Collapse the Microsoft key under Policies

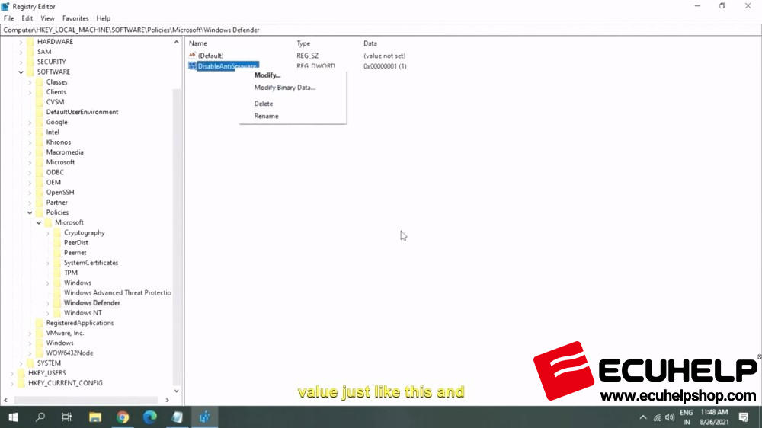pyautogui.click(x=39, y=222)
